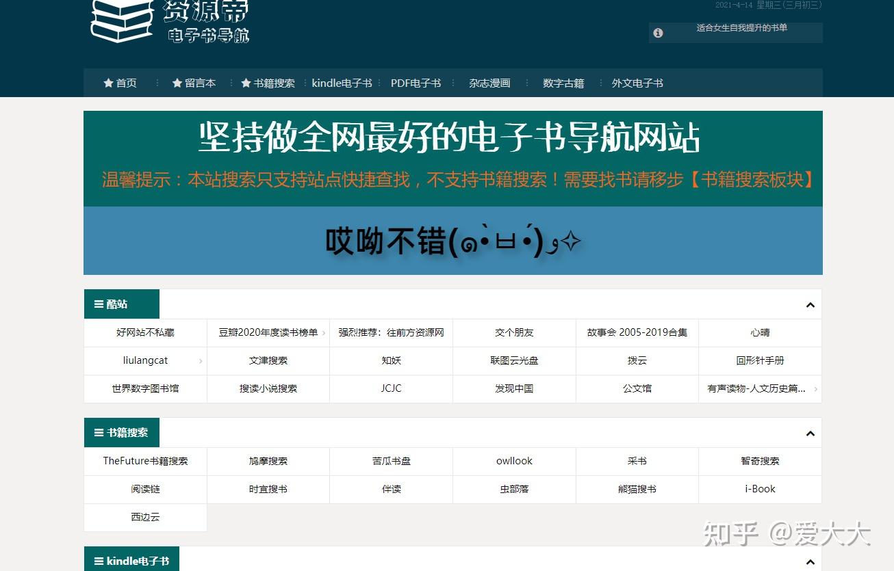Screen dimensions: 894x571
Task: Open the 熊猫搜书 link
Action: [x=637, y=489]
